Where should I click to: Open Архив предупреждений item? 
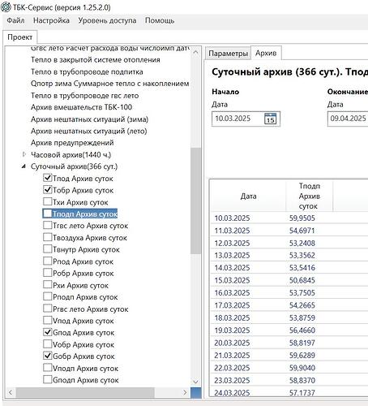[x=72, y=143]
